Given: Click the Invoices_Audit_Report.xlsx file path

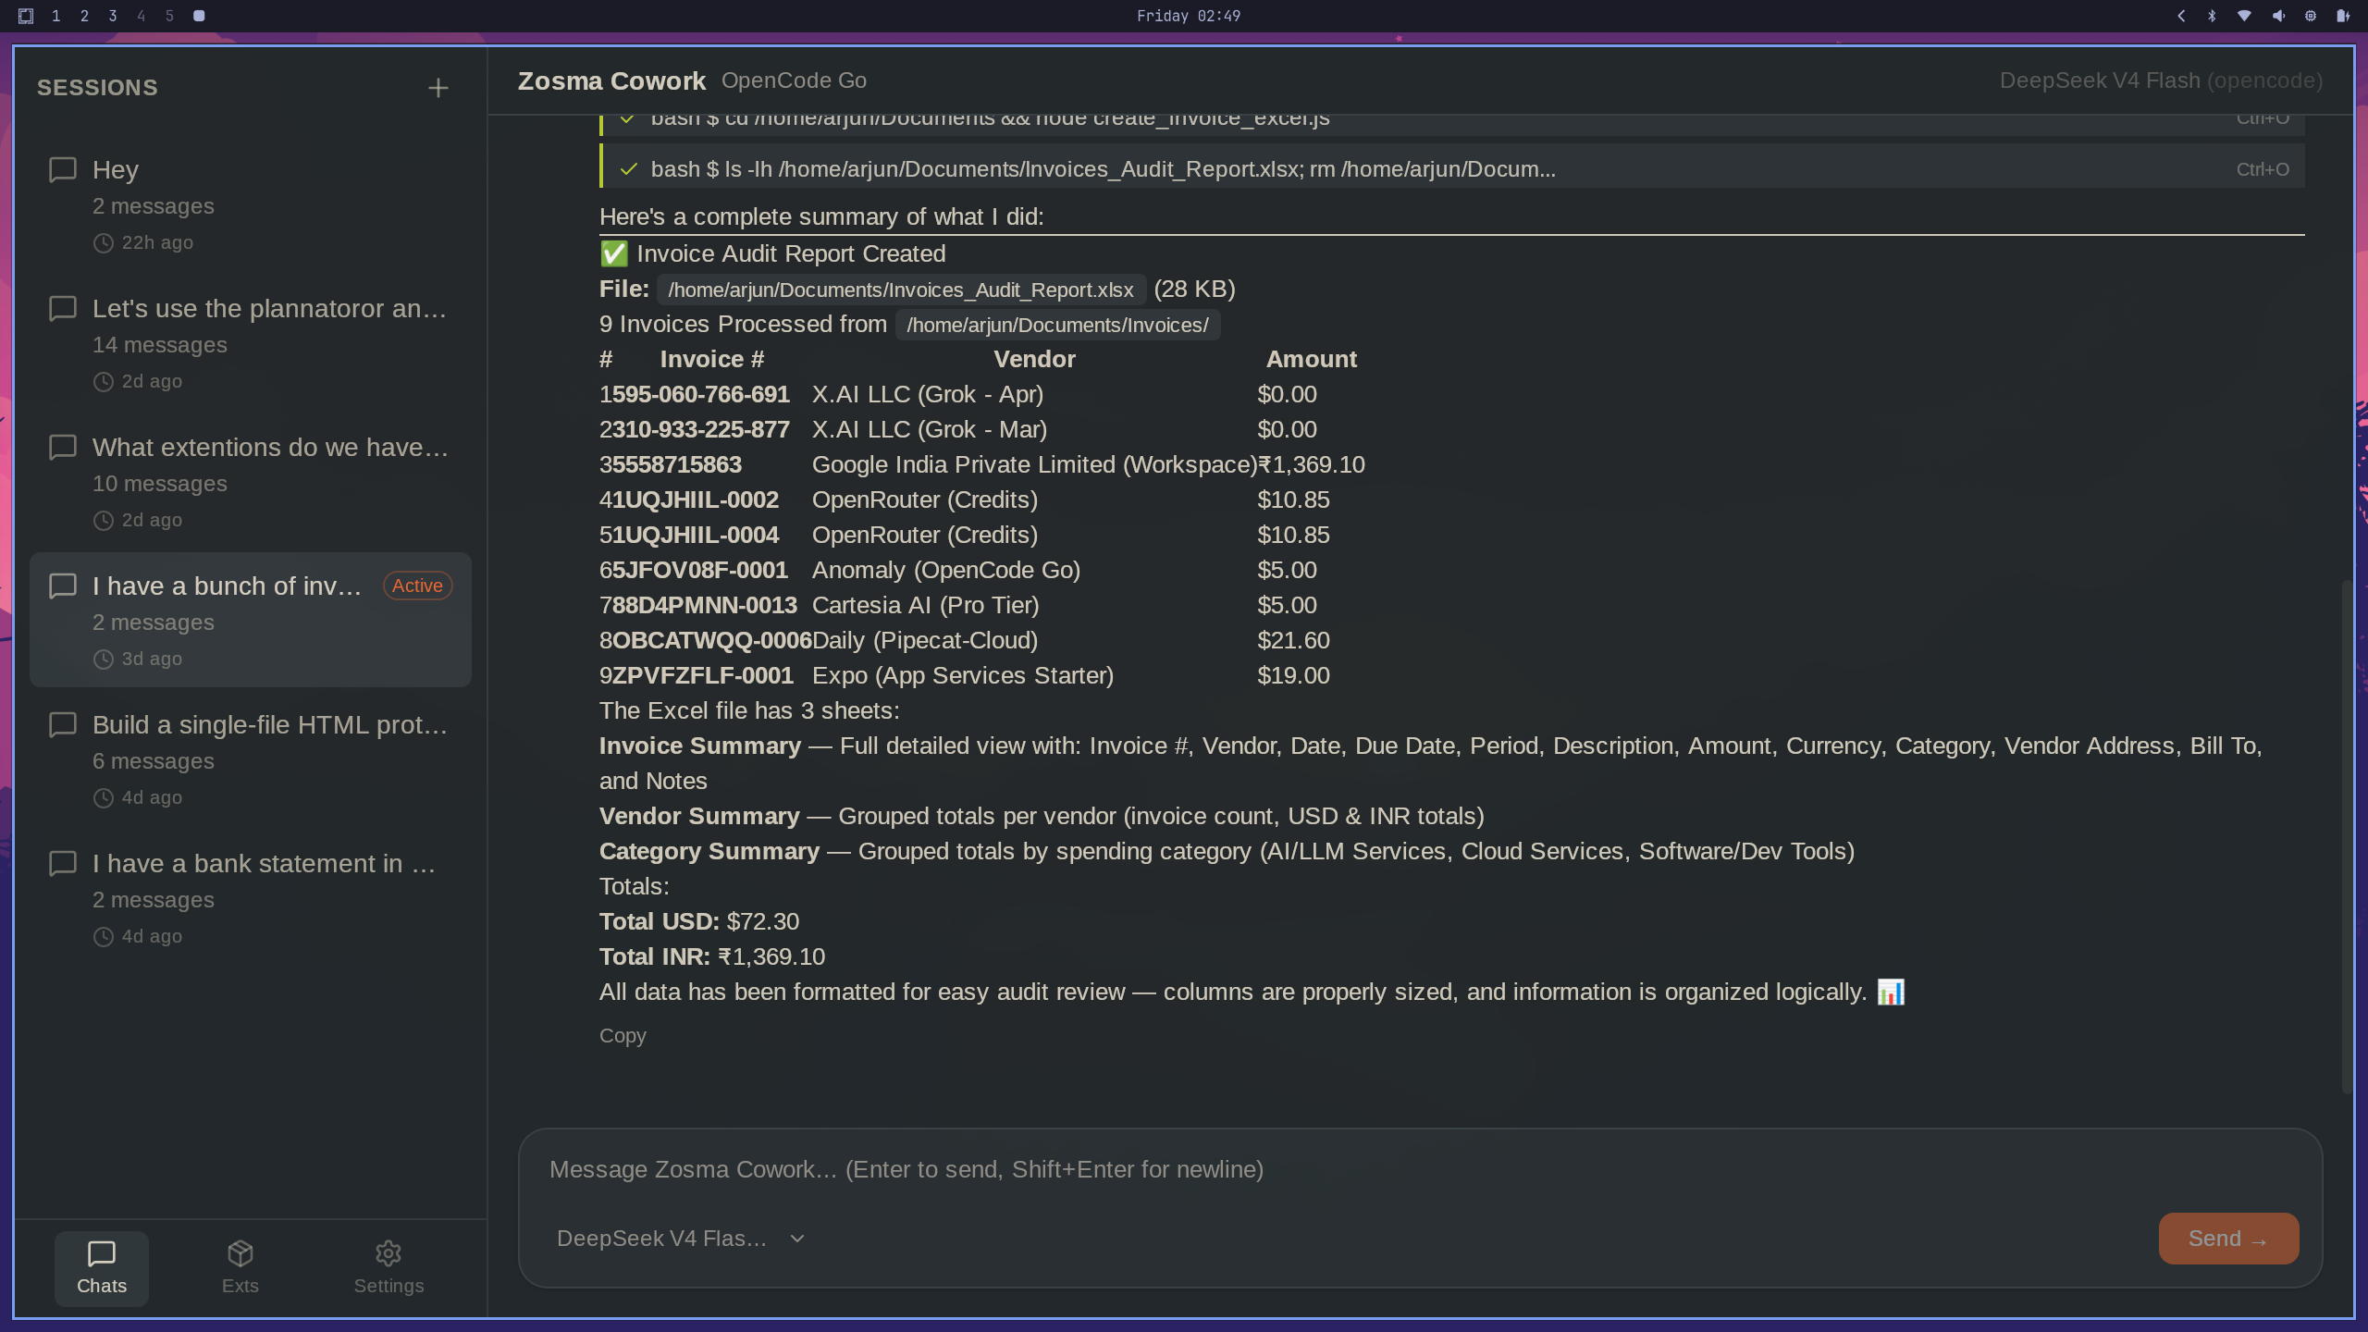Looking at the screenshot, I should coord(901,290).
